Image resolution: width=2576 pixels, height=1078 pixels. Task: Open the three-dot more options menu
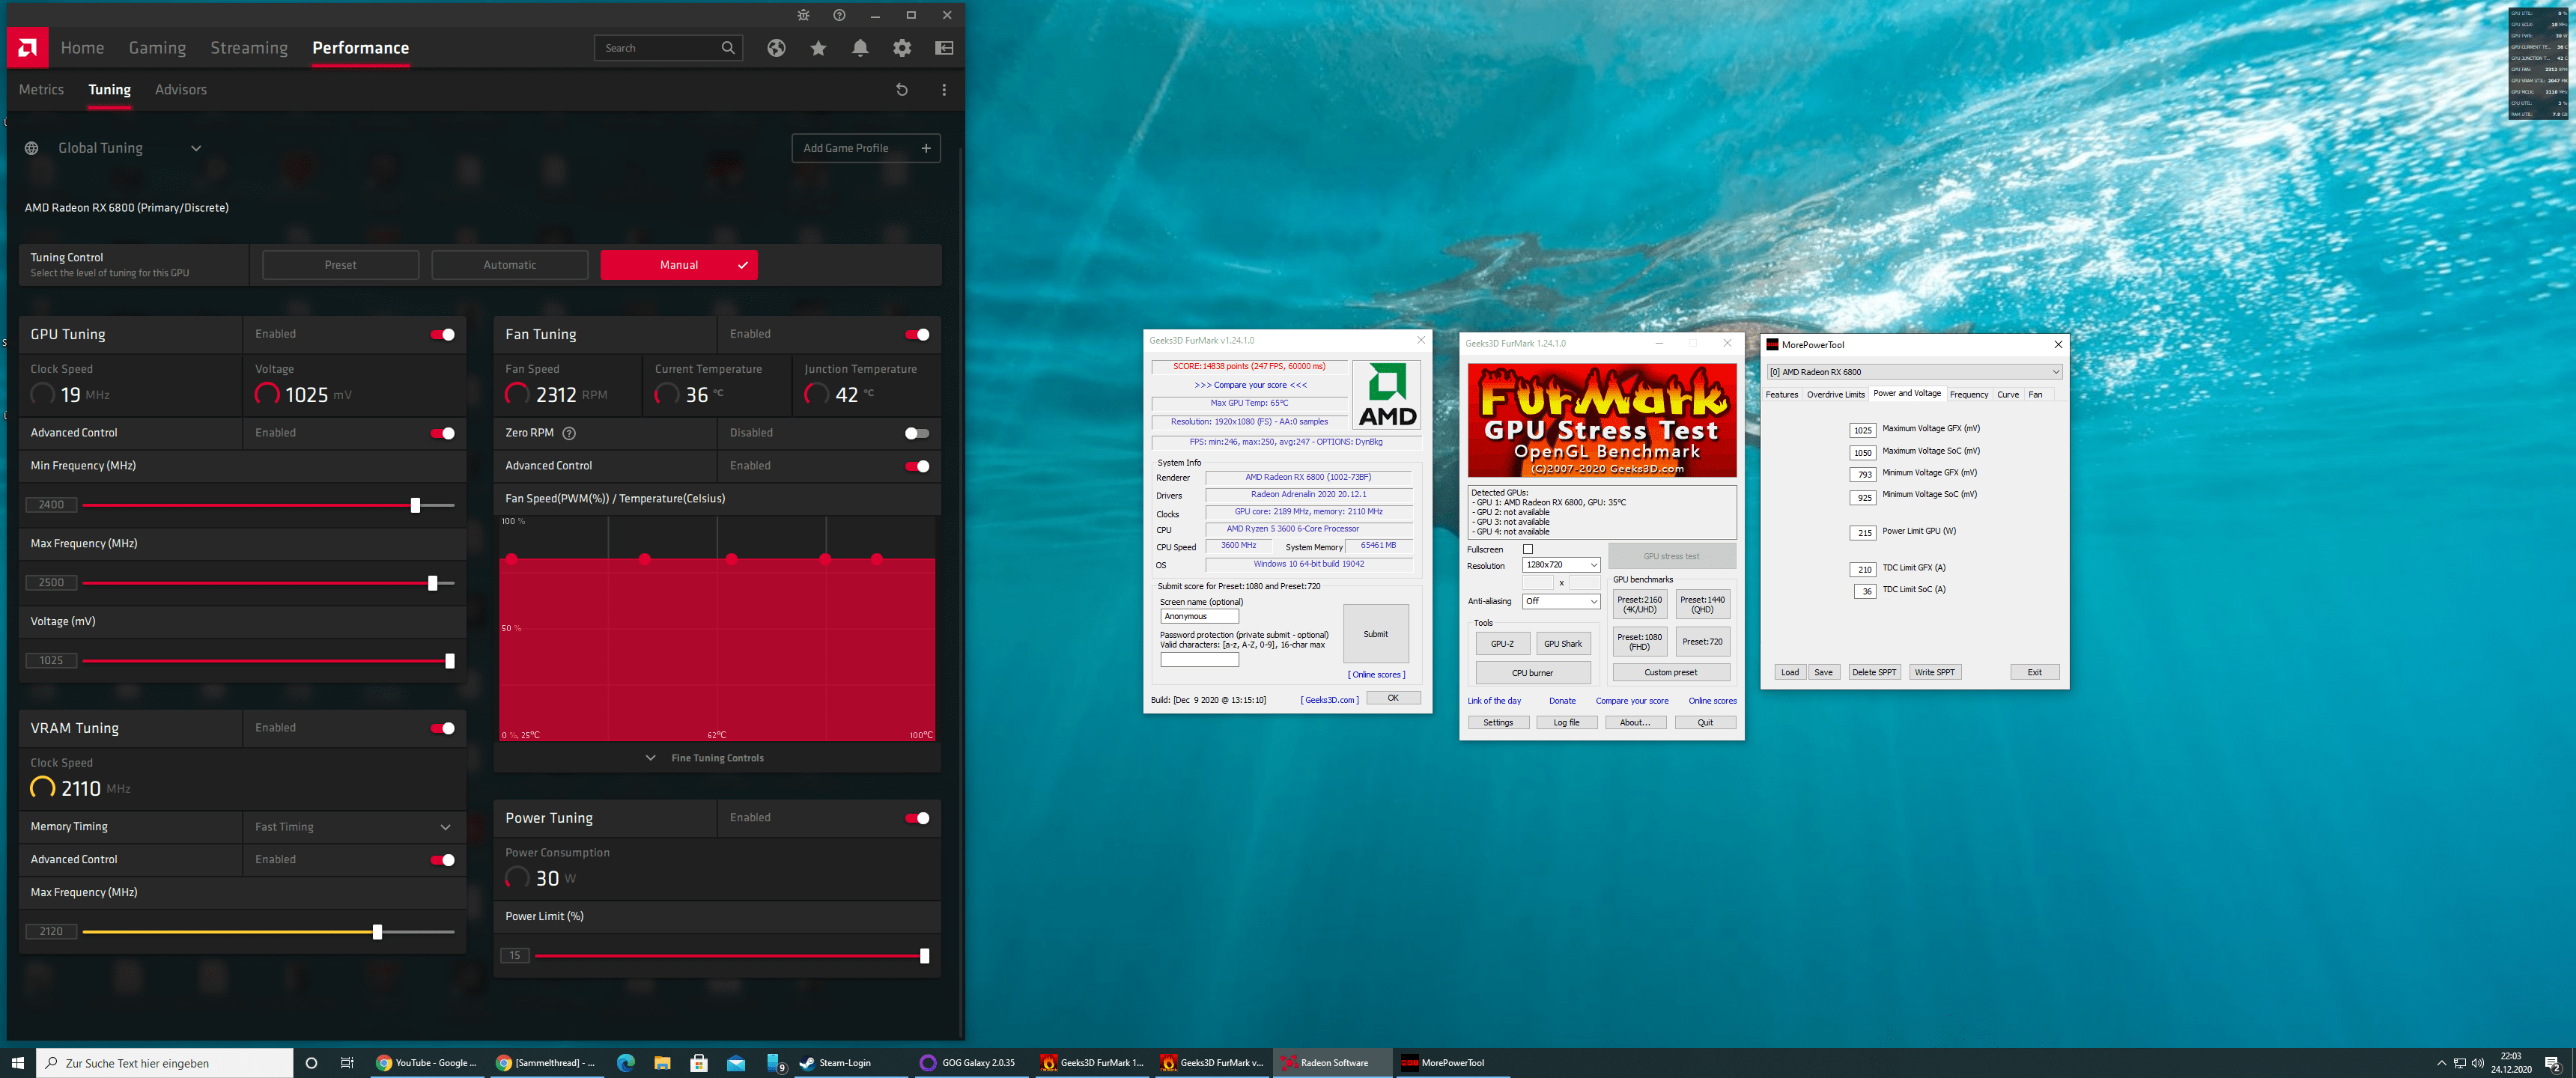click(944, 90)
